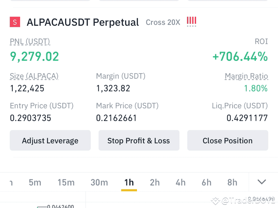
Task: Tap the red S short-position badge
Action: point(15,22)
